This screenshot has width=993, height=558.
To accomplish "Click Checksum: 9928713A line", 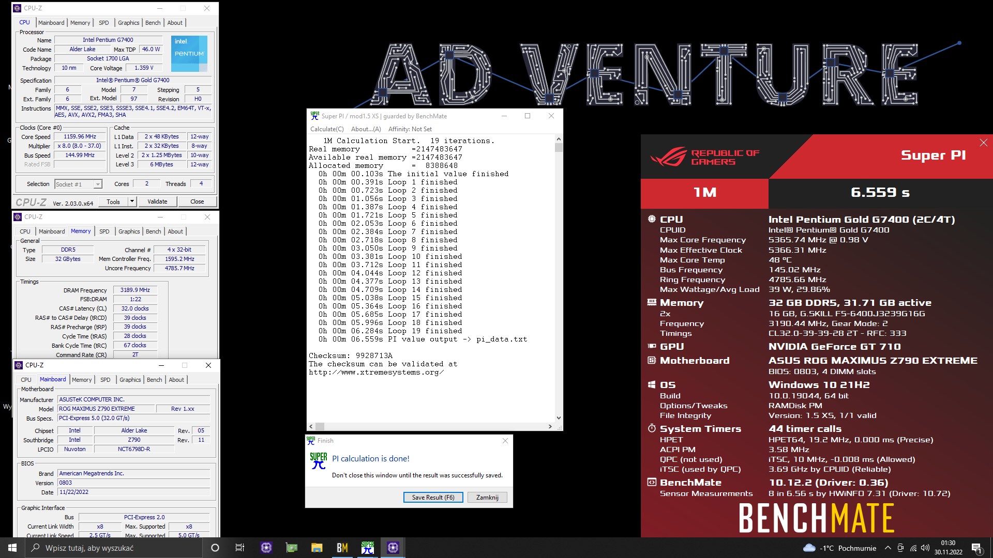I will pos(351,356).
